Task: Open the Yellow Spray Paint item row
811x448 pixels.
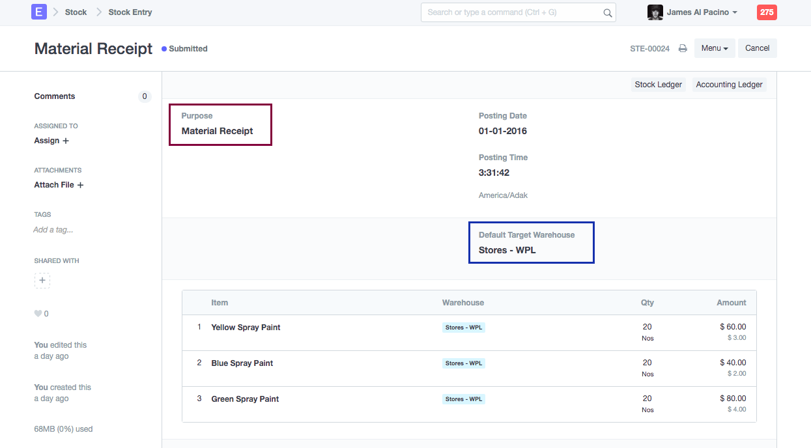Action: click(246, 328)
